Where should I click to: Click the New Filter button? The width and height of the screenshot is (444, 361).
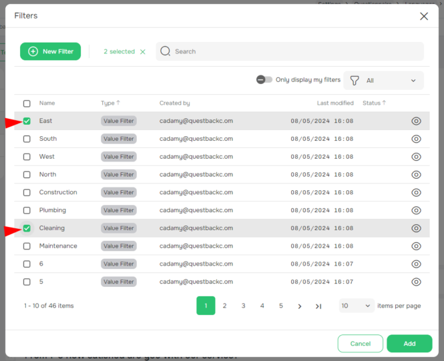point(51,51)
